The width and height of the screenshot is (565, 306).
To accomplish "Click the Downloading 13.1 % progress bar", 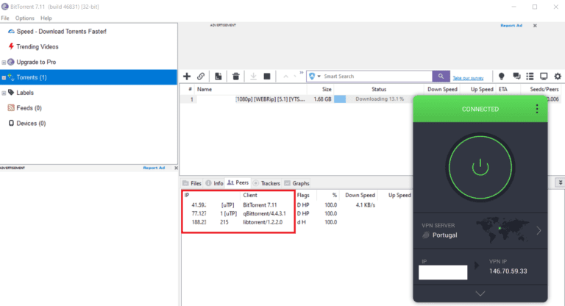I will [379, 99].
